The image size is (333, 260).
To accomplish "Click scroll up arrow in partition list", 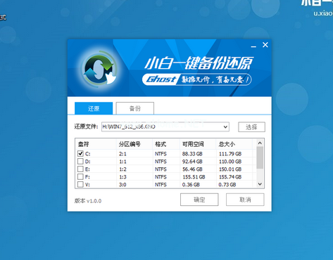I will 260,143.
